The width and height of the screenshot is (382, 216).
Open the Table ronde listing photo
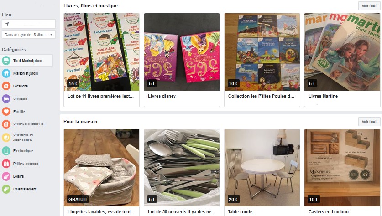262,168
